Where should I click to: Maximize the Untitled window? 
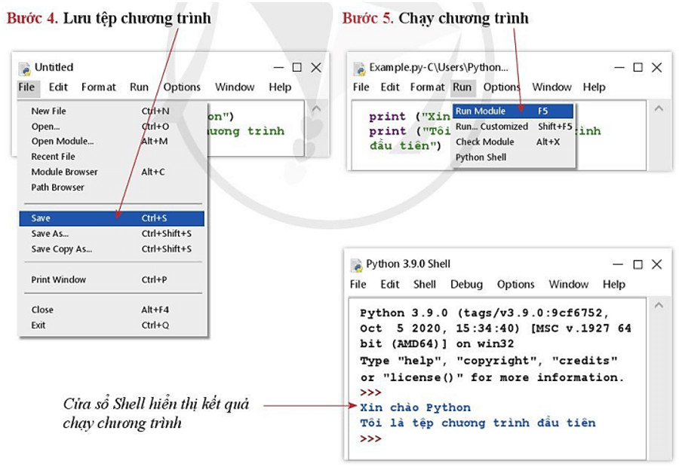click(297, 68)
